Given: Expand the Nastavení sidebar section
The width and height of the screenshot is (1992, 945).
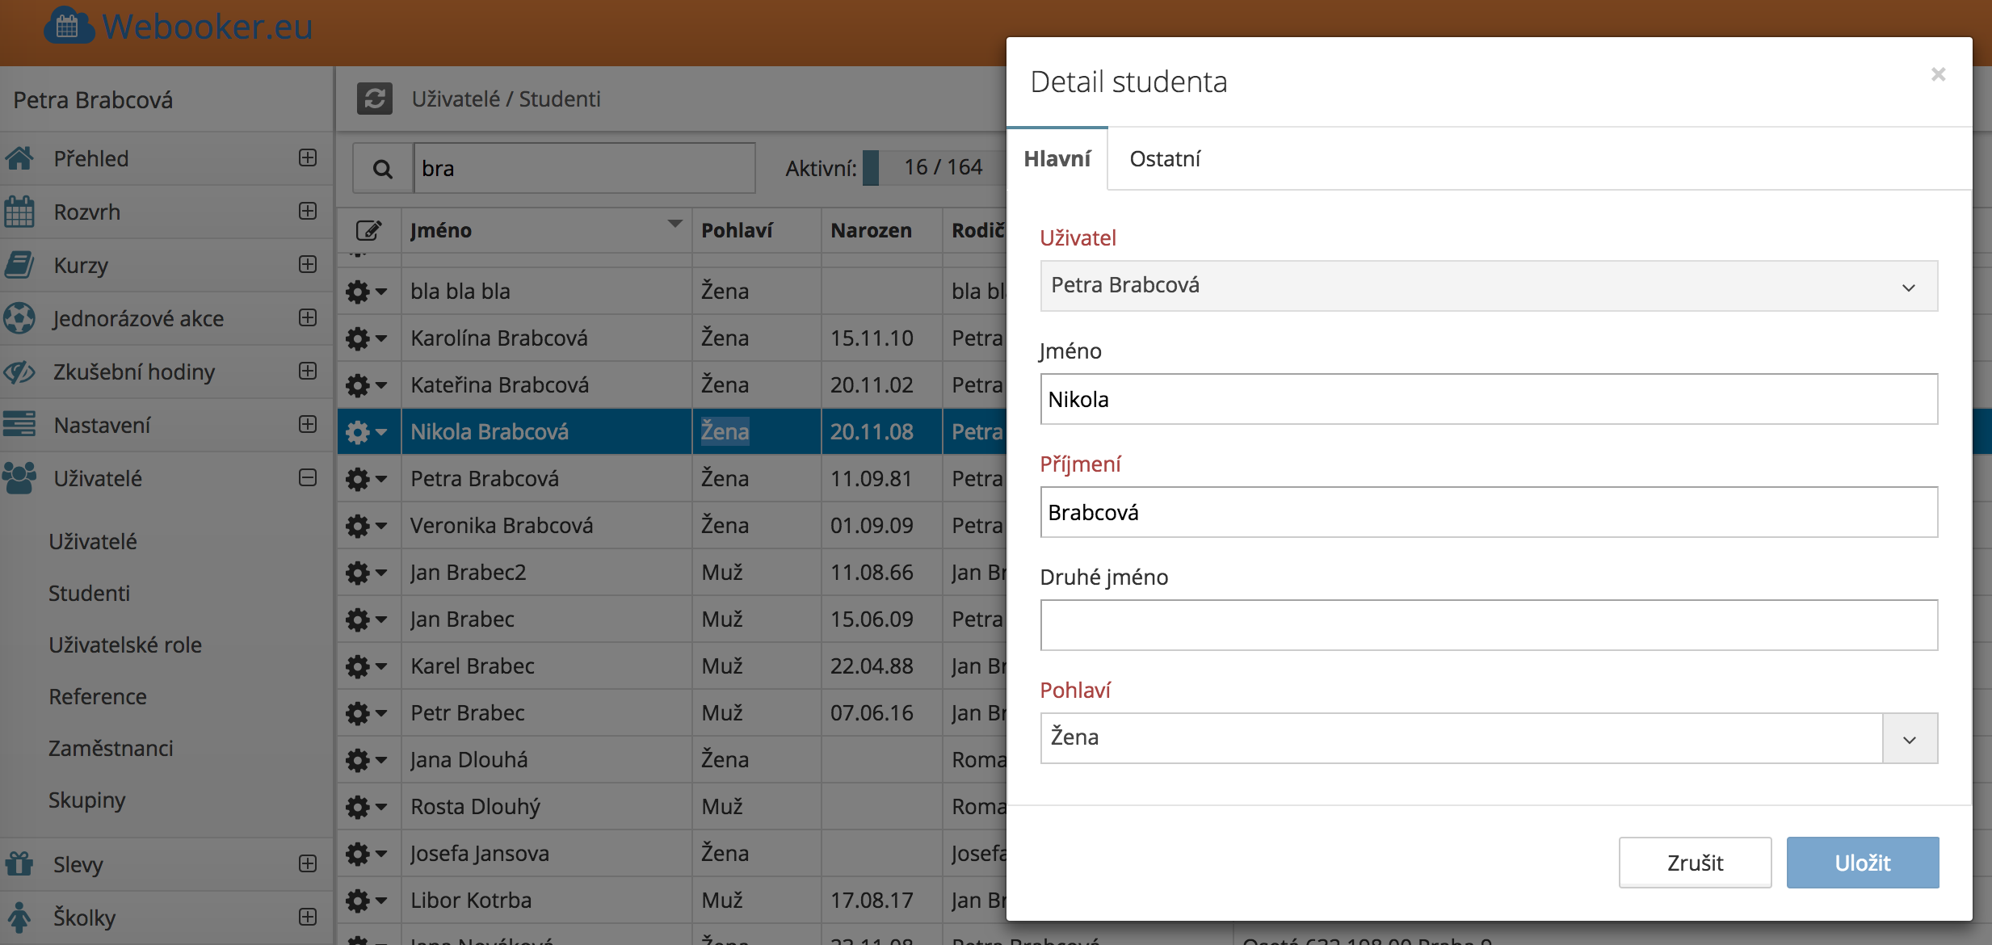Looking at the screenshot, I should [307, 425].
